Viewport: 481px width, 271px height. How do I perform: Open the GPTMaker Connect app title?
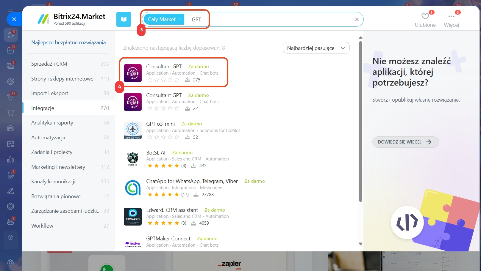tap(168, 239)
